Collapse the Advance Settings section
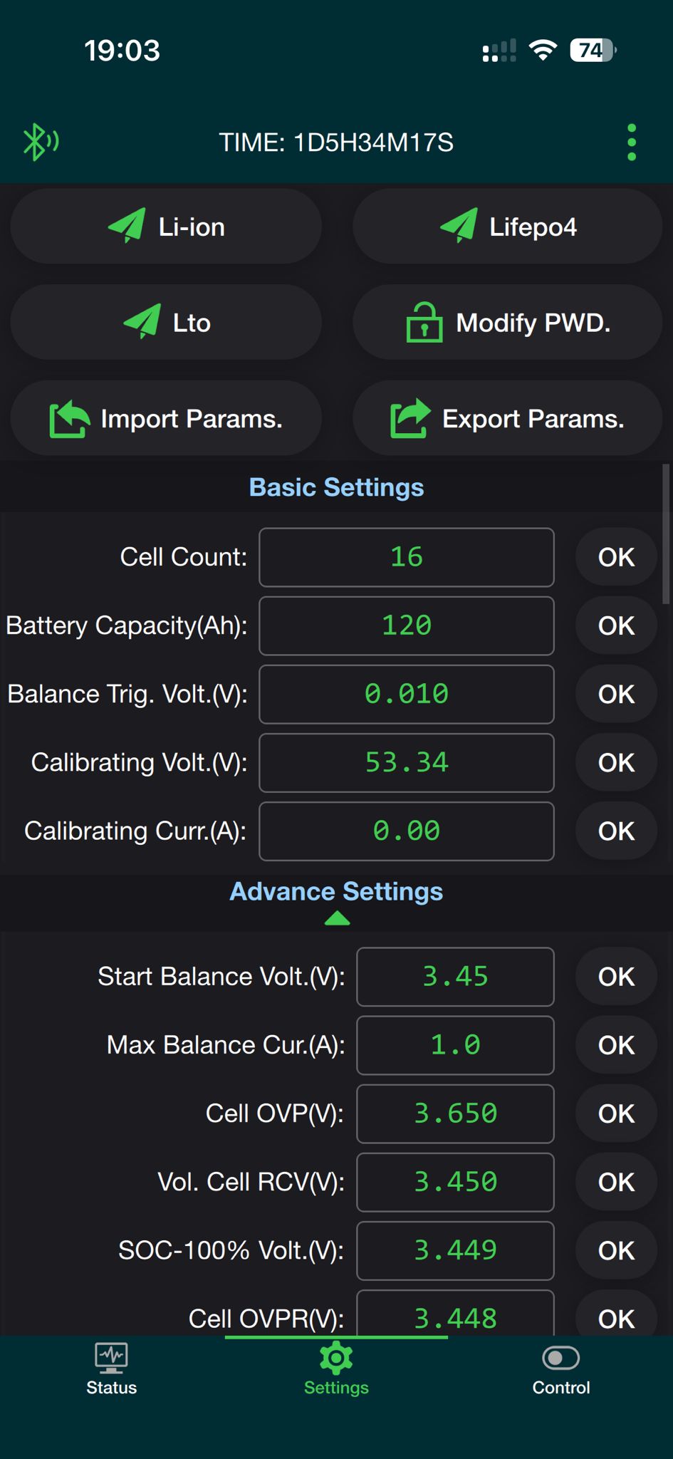This screenshot has width=673, height=1459. [336, 919]
